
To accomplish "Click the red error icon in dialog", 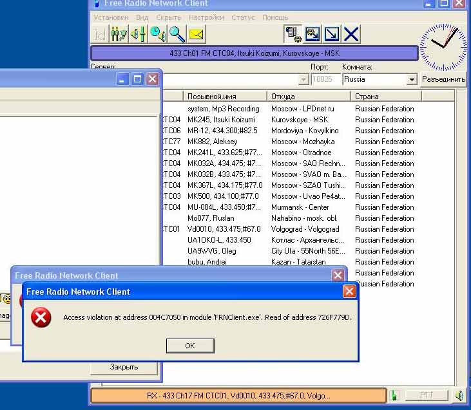I will click(x=41, y=317).
